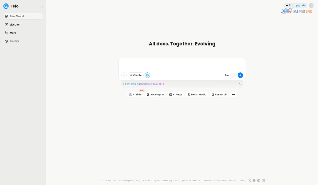Click the Felo logo icon
Screen dimensions: 318x185
[6, 6]
